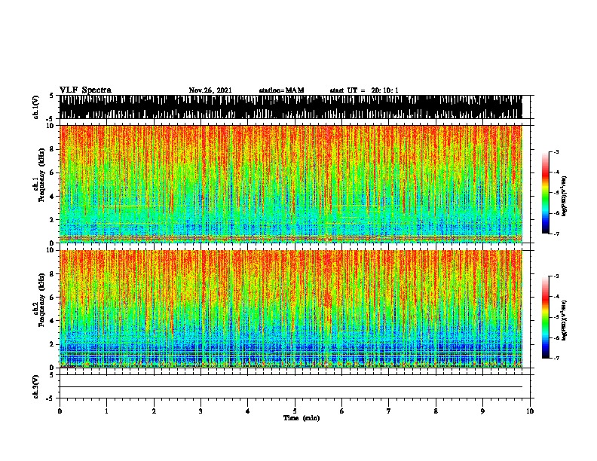Click the flat ch.3 signal line

click(291, 387)
